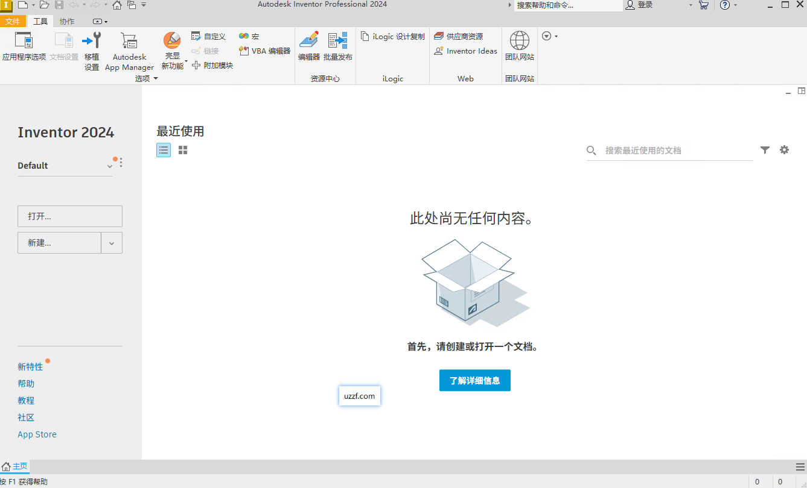This screenshot has width=807, height=488.
Task: Expand the 选项 panel dropdown
Action: tap(155, 79)
